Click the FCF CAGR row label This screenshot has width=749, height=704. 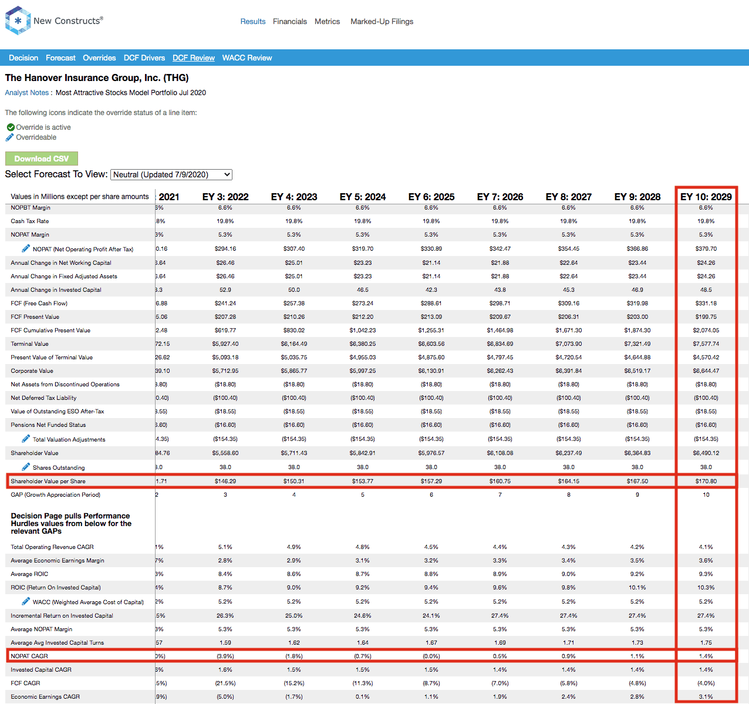(x=25, y=683)
